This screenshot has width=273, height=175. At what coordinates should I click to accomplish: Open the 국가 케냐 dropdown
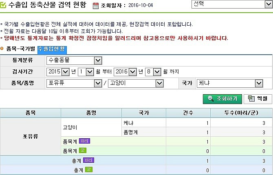tap(230, 83)
